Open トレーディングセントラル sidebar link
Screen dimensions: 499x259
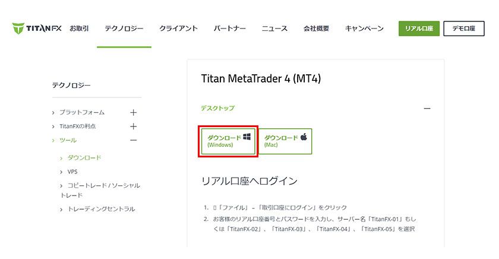coord(101,209)
